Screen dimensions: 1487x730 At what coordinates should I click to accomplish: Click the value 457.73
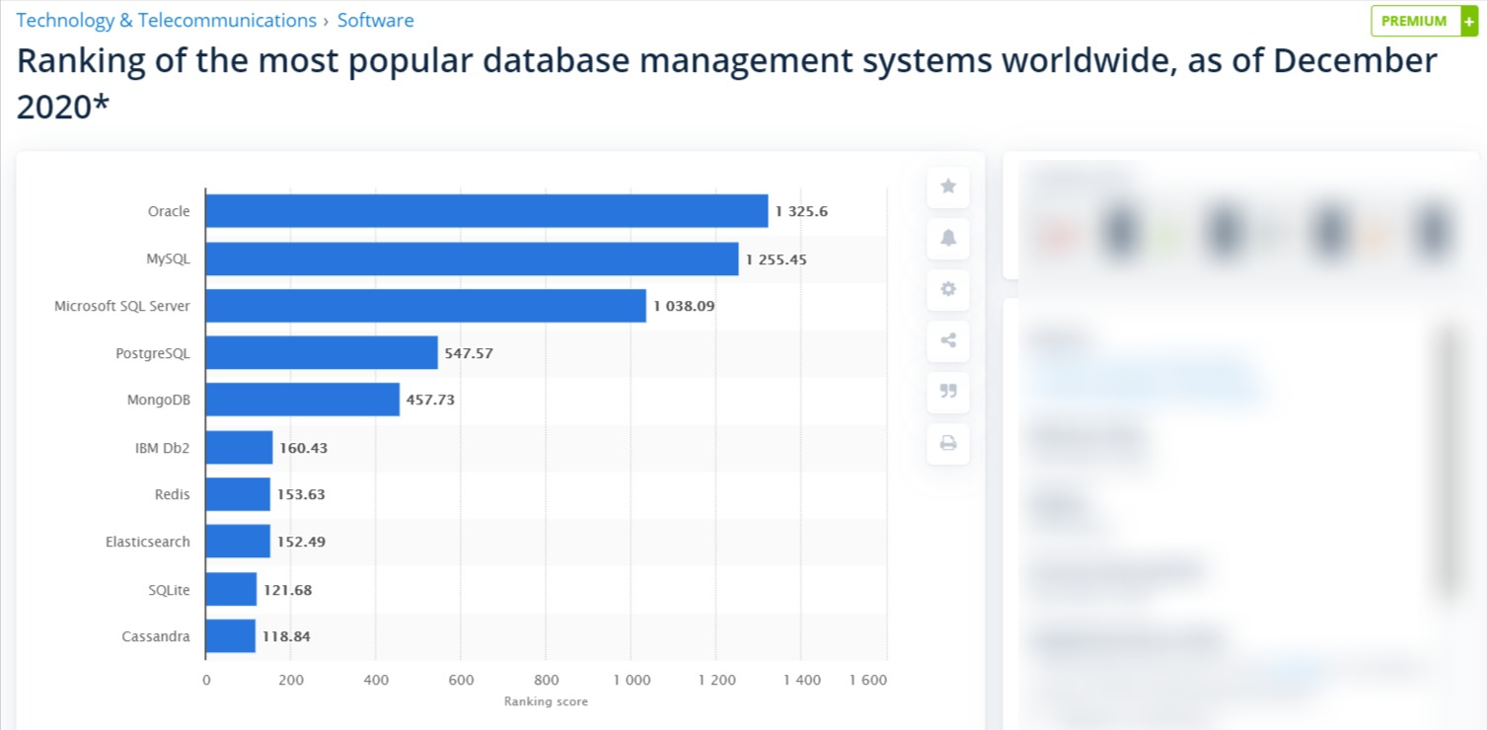(430, 400)
